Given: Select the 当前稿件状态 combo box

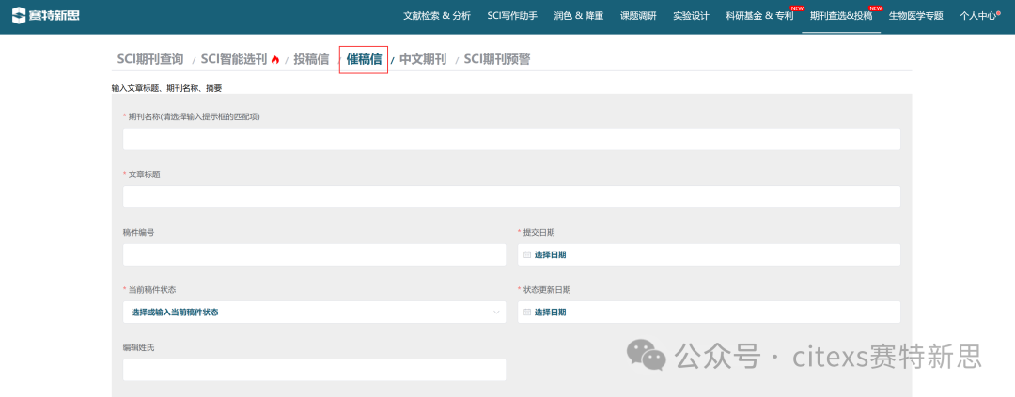Looking at the screenshot, I should (x=315, y=313).
